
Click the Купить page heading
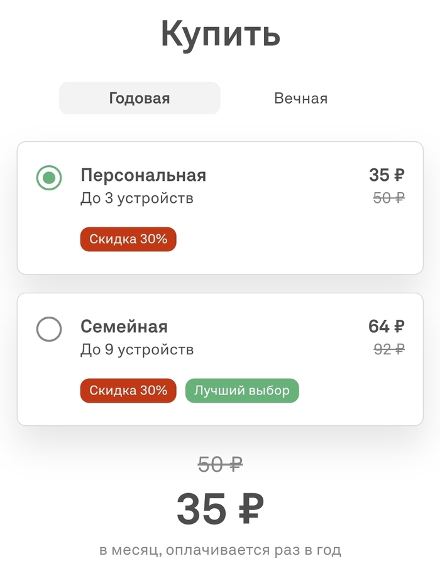tap(220, 34)
